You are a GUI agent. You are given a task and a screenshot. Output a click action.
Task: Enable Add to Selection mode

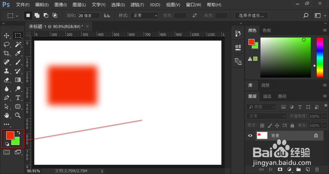pos(37,15)
